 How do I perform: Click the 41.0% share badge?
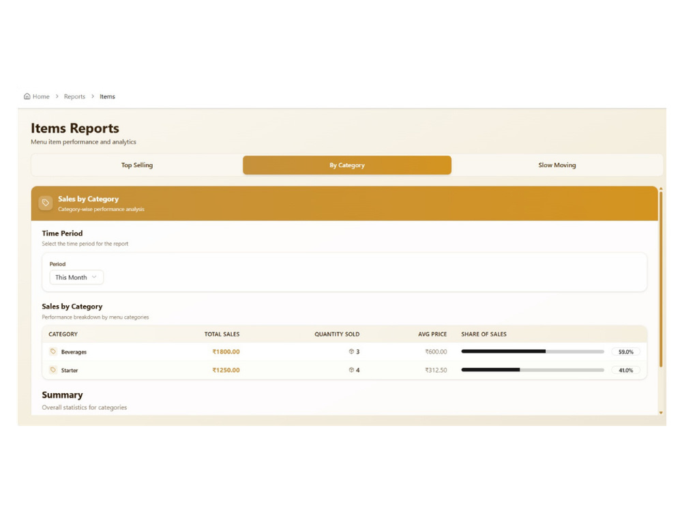tap(626, 370)
